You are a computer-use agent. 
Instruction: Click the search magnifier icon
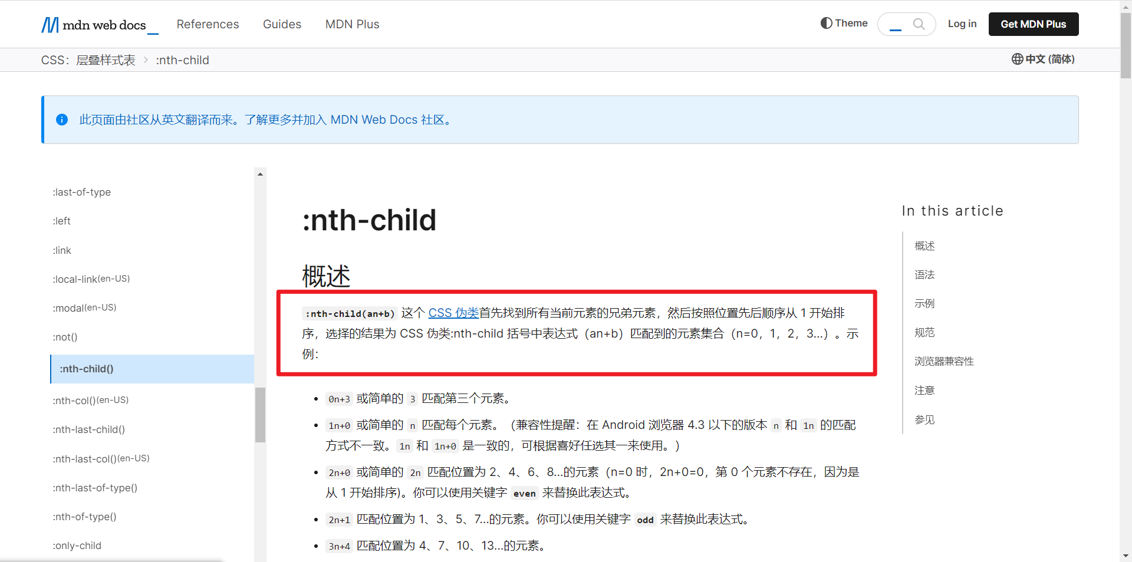click(x=920, y=24)
